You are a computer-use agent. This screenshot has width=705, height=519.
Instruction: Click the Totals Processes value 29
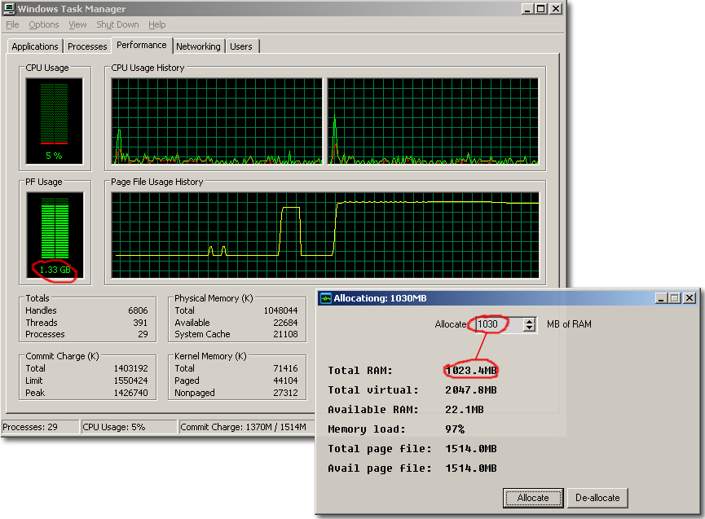[143, 334]
